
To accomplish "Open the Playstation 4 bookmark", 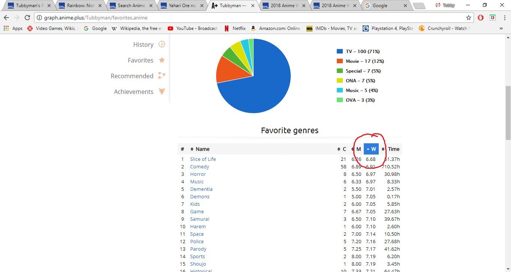I will pyautogui.click(x=388, y=28).
